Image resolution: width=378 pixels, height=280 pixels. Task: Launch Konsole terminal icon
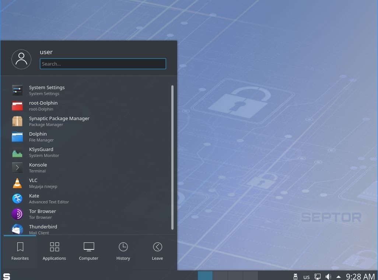(17, 168)
